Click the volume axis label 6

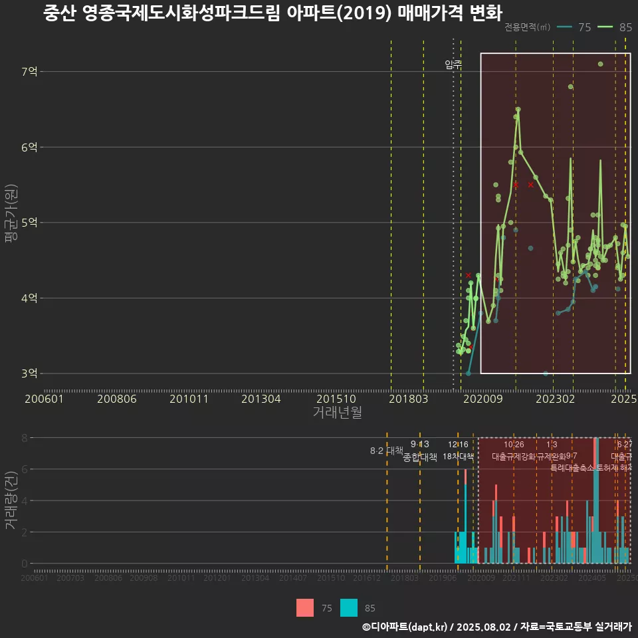25,469
